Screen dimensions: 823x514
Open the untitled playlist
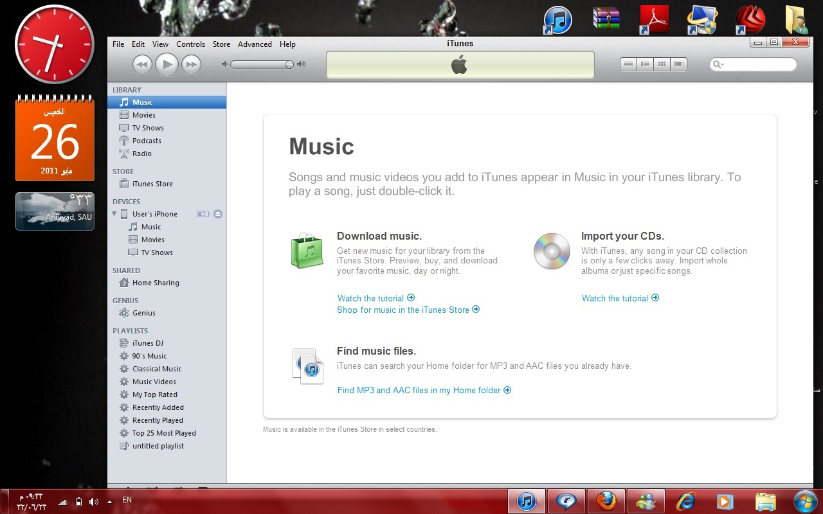(x=167, y=446)
